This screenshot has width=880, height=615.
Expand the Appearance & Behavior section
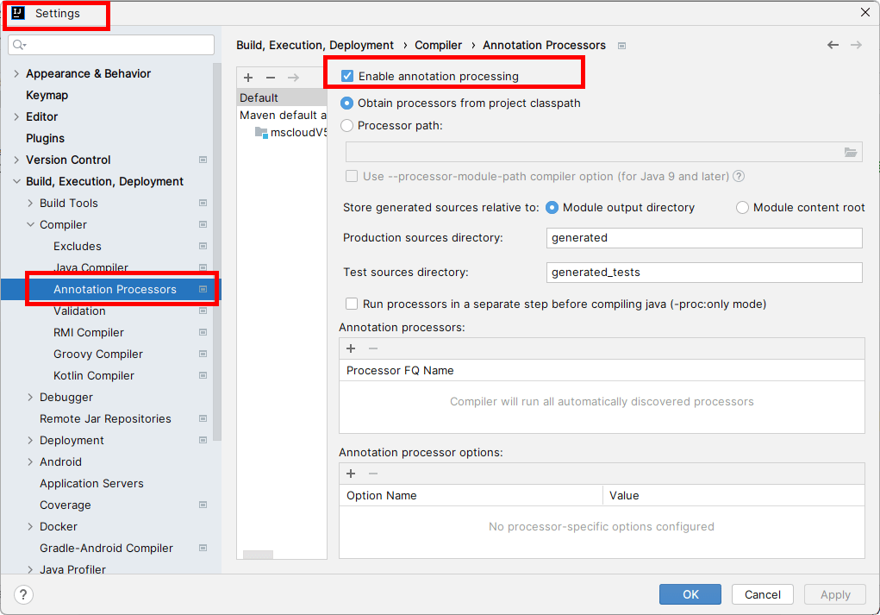tap(16, 73)
